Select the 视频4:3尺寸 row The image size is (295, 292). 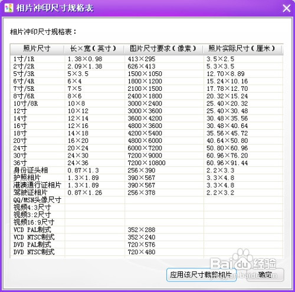pos(146,208)
